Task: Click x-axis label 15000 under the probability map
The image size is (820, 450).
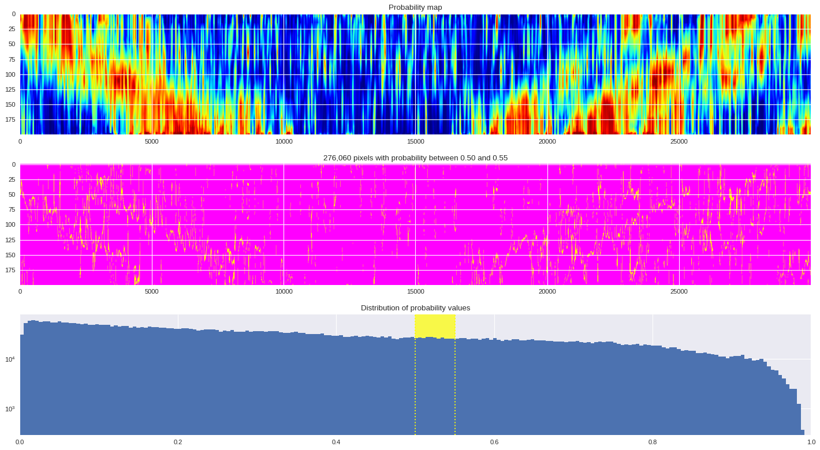Action: pos(415,141)
